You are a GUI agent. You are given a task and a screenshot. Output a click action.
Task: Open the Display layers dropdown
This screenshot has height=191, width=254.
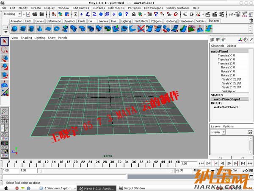[218, 132]
